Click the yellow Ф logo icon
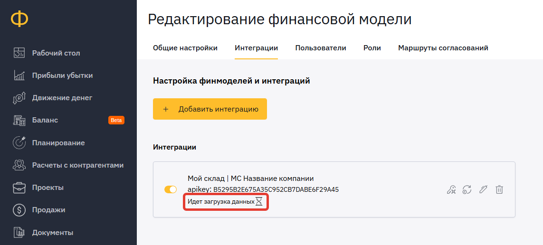Screen dimensions: 543x245 tap(19, 19)
